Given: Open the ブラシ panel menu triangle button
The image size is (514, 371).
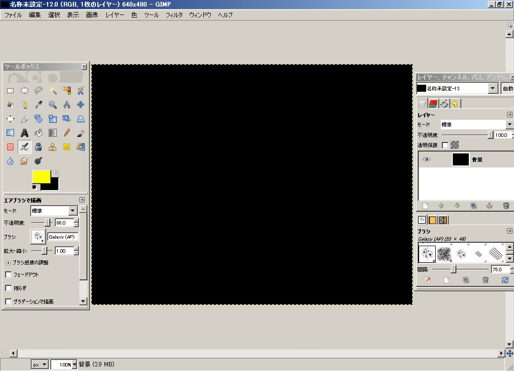Looking at the screenshot, I should (509, 231).
